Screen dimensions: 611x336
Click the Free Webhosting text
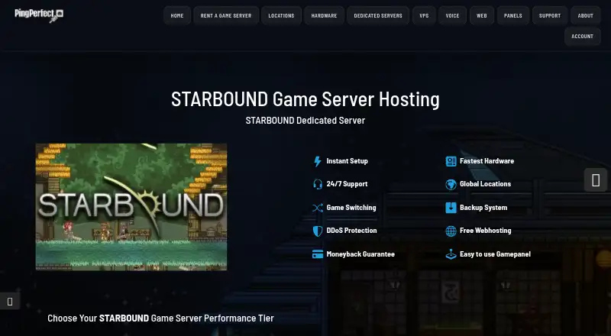[486, 231]
